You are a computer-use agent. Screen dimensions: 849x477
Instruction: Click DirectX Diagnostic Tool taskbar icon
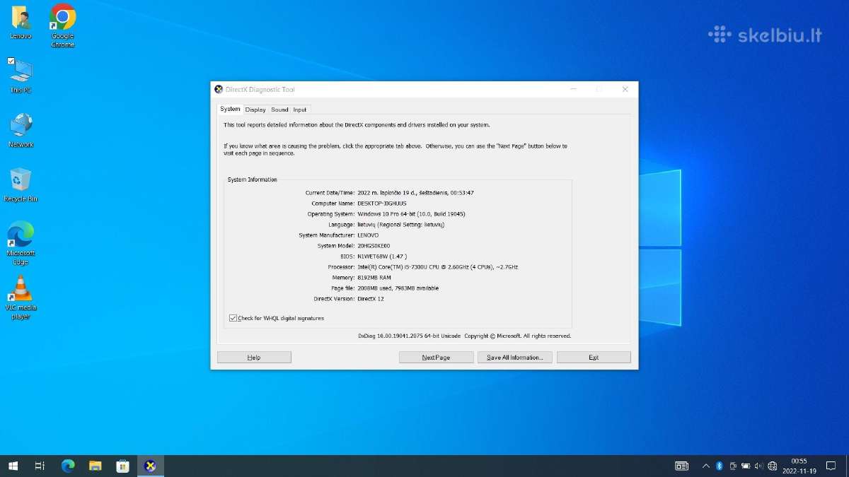tap(150, 466)
